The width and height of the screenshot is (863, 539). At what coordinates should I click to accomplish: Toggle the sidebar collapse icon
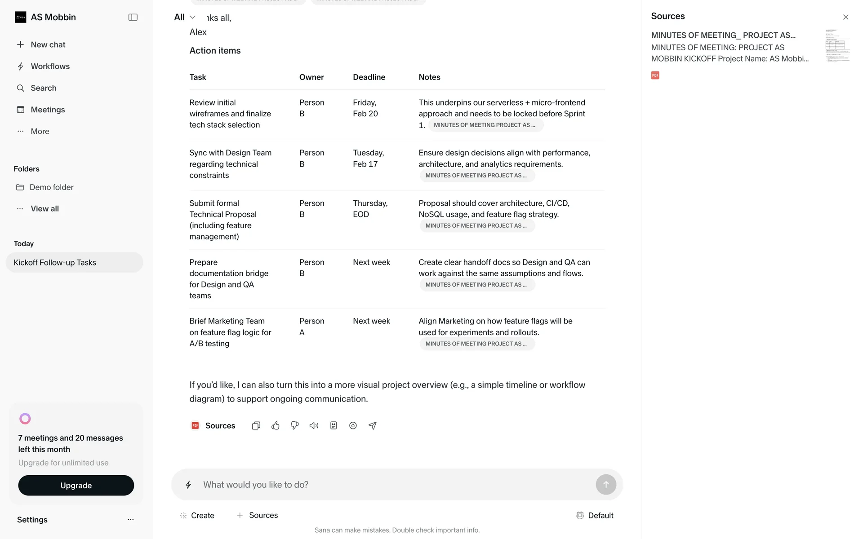point(133,17)
